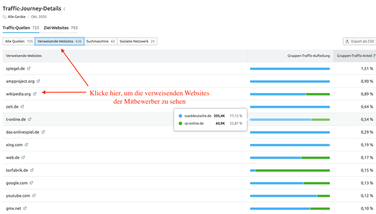
Task: Click spiegel.de traffic split bar
Action: pyautogui.click(x=290, y=69)
